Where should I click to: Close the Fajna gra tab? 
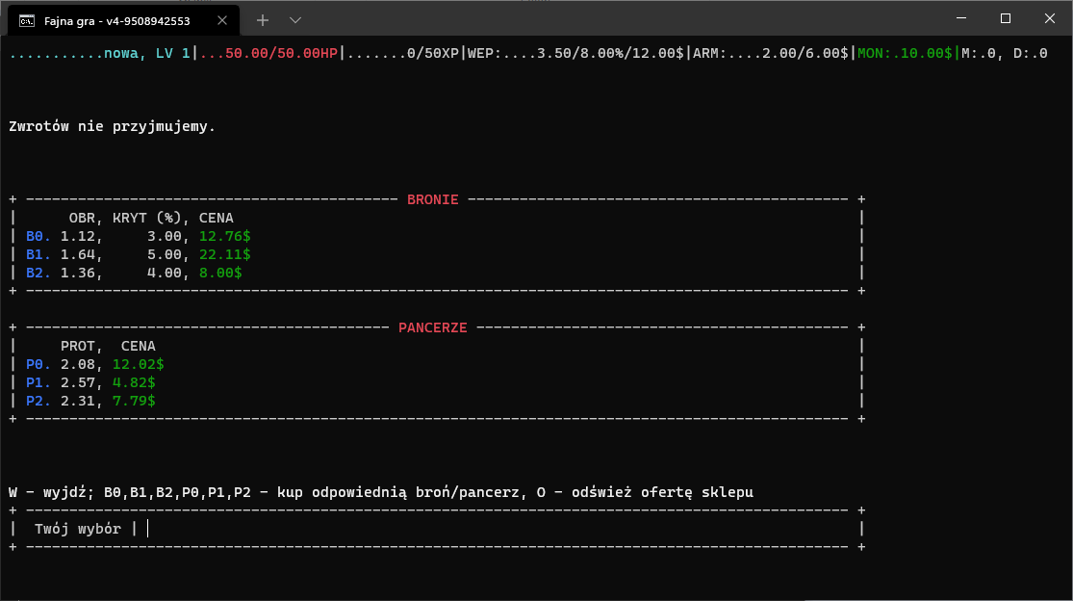tap(221, 20)
